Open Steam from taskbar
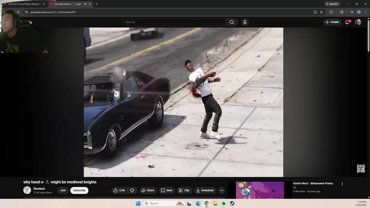Viewport: 370px width, 208px height. pyautogui.click(x=232, y=203)
